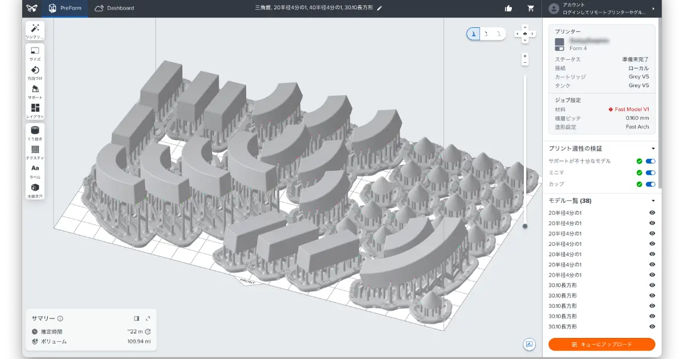Select the One-Click Print magic wand tool
Viewport: 684px width, 359px height.
[x=35, y=31]
